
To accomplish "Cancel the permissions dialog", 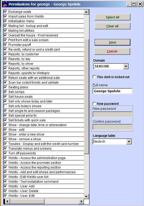I will pos(112,51).
